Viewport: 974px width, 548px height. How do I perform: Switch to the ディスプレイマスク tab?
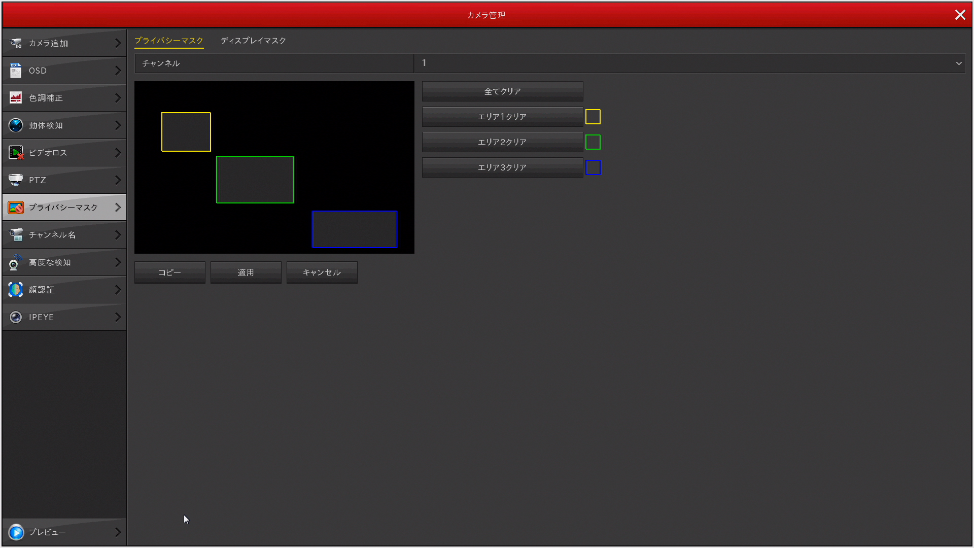click(x=253, y=41)
